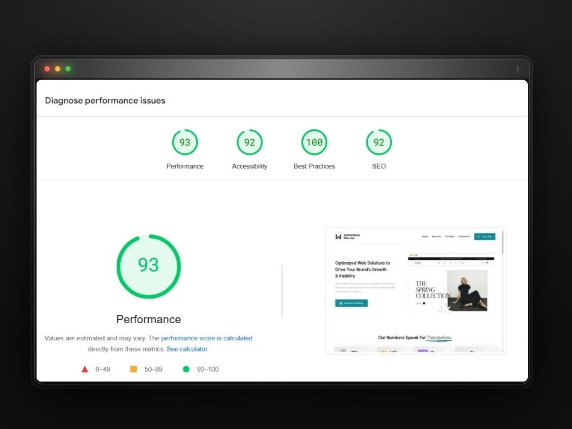
Task: Click the green maximize window dot
Action: click(68, 69)
